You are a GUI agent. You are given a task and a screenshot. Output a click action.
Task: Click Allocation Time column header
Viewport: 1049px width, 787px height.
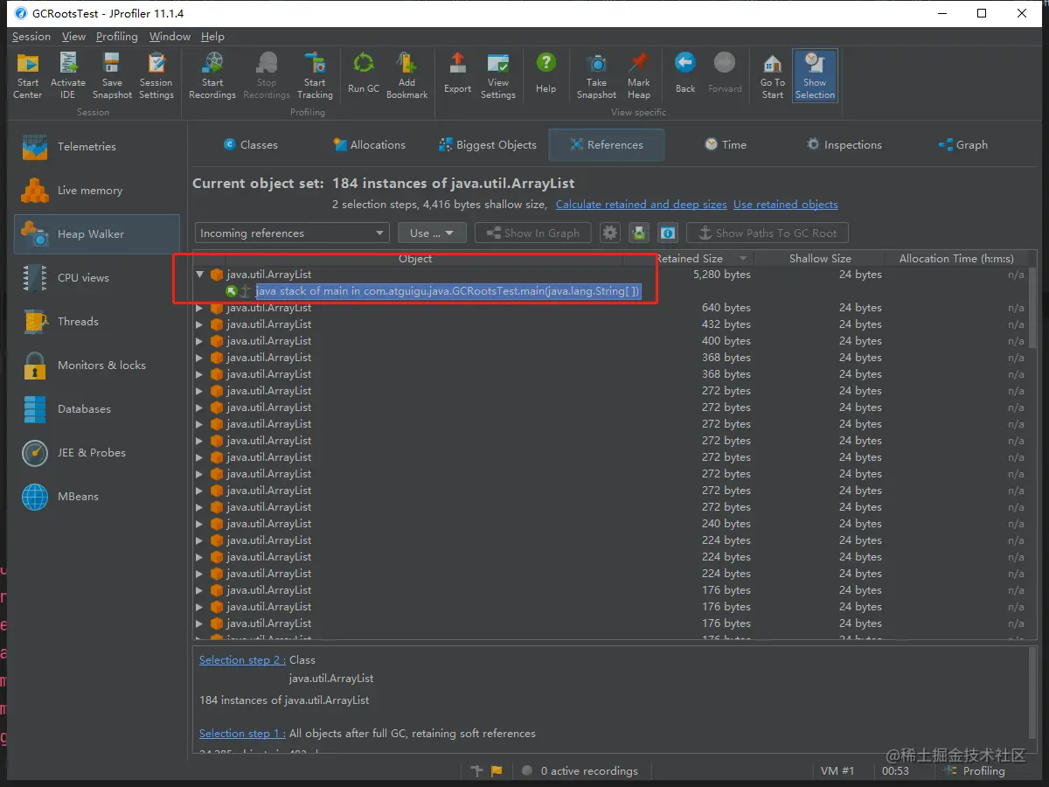[956, 259]
